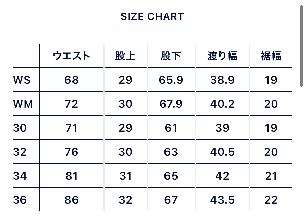The width and height of the screenshot is (305, 219).
Task: Click the 43.5 value in size 36 row
Action: click(222, 200)
